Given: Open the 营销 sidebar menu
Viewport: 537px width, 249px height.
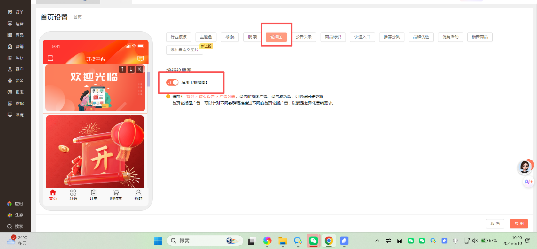Looking at the screenshot, I should pyautogui.click(x=16, y=46).
